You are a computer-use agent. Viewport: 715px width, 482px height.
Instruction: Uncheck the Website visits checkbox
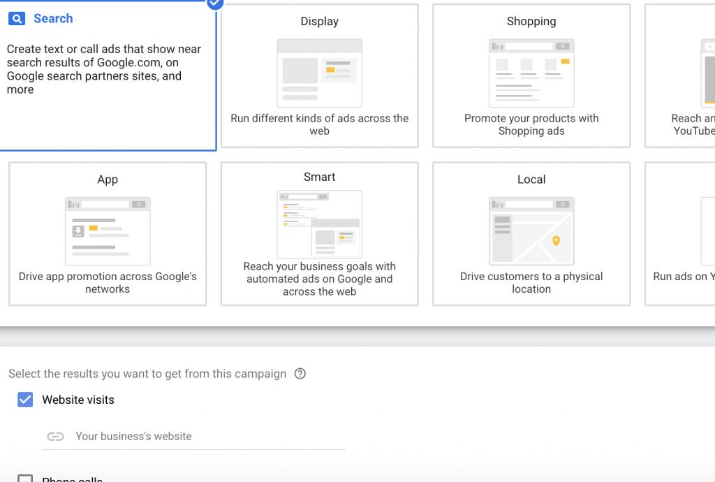pos(25,400)
